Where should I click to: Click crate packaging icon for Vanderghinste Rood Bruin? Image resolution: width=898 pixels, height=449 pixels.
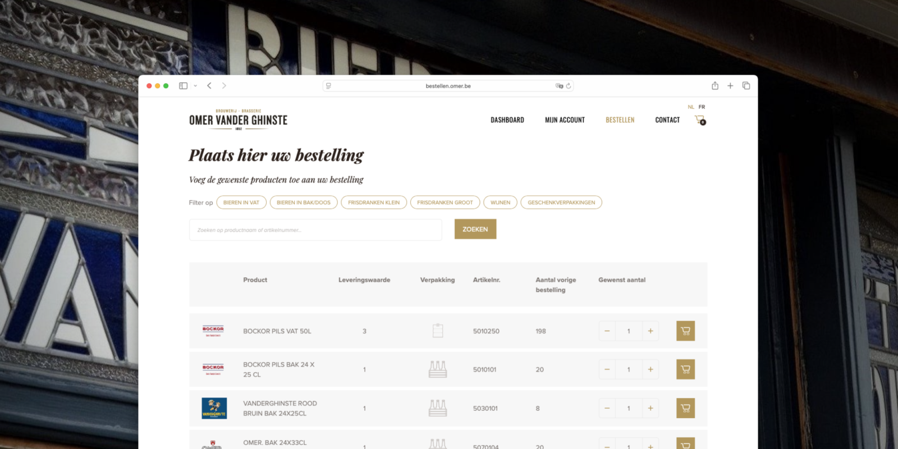click(x=438, y=408)
